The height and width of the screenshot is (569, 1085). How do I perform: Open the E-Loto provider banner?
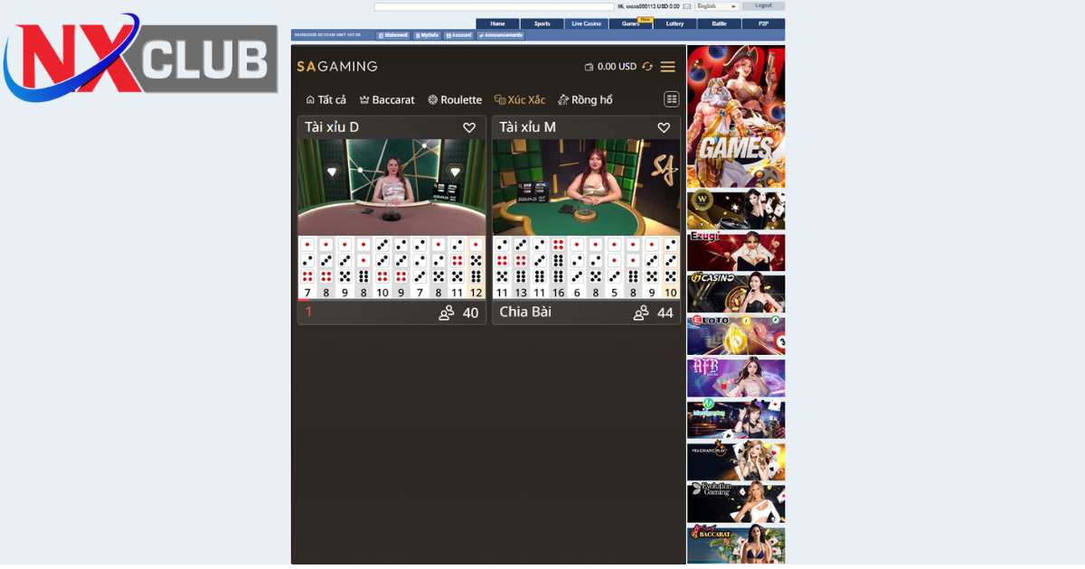[x=736, y=335]
